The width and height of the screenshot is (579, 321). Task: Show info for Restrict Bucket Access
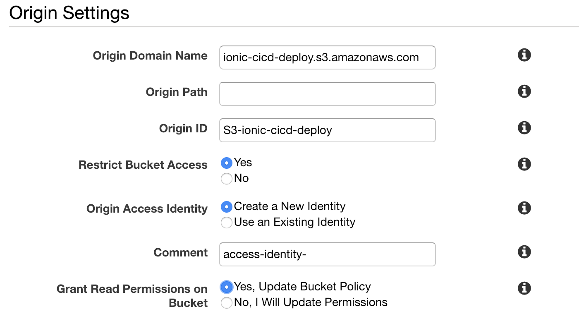coord(524,164)
